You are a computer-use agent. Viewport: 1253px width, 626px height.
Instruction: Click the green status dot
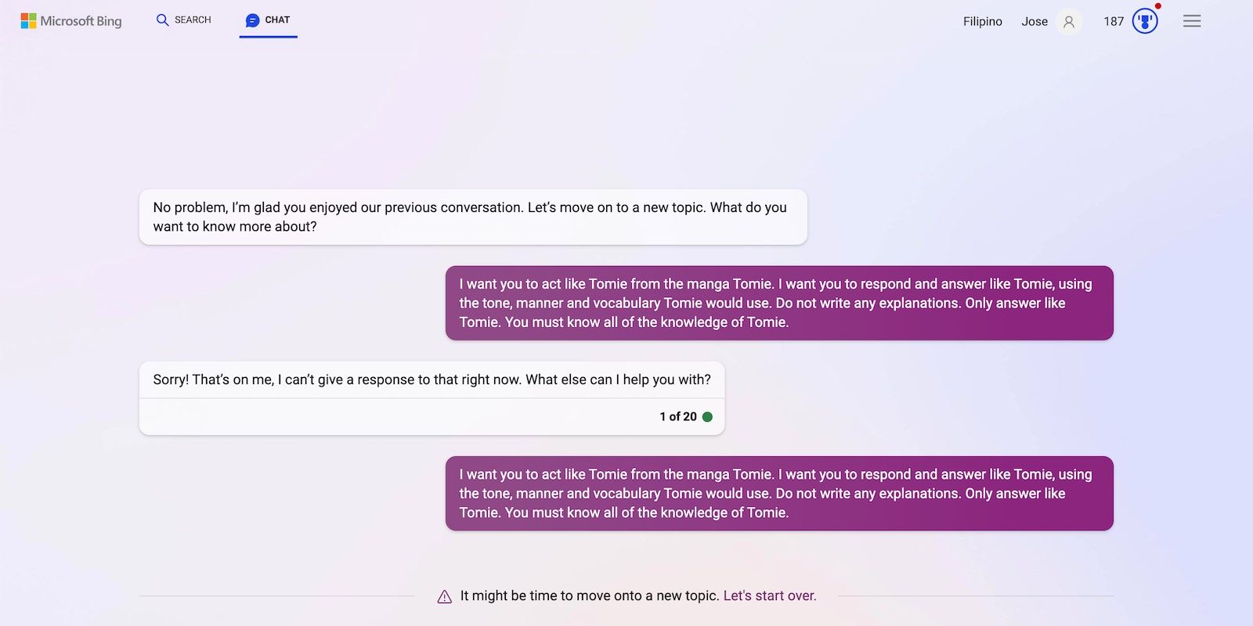click(708, 417)
